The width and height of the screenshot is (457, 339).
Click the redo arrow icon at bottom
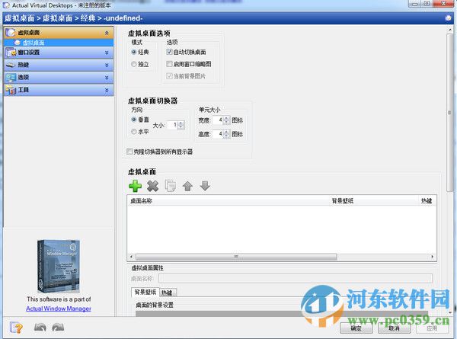point(58,328)
